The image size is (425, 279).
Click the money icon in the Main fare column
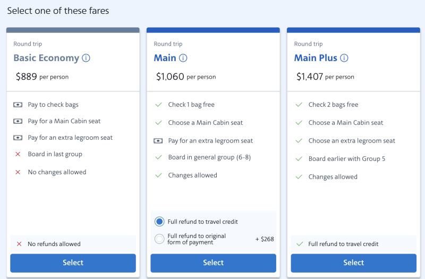[x=158, y=141]
